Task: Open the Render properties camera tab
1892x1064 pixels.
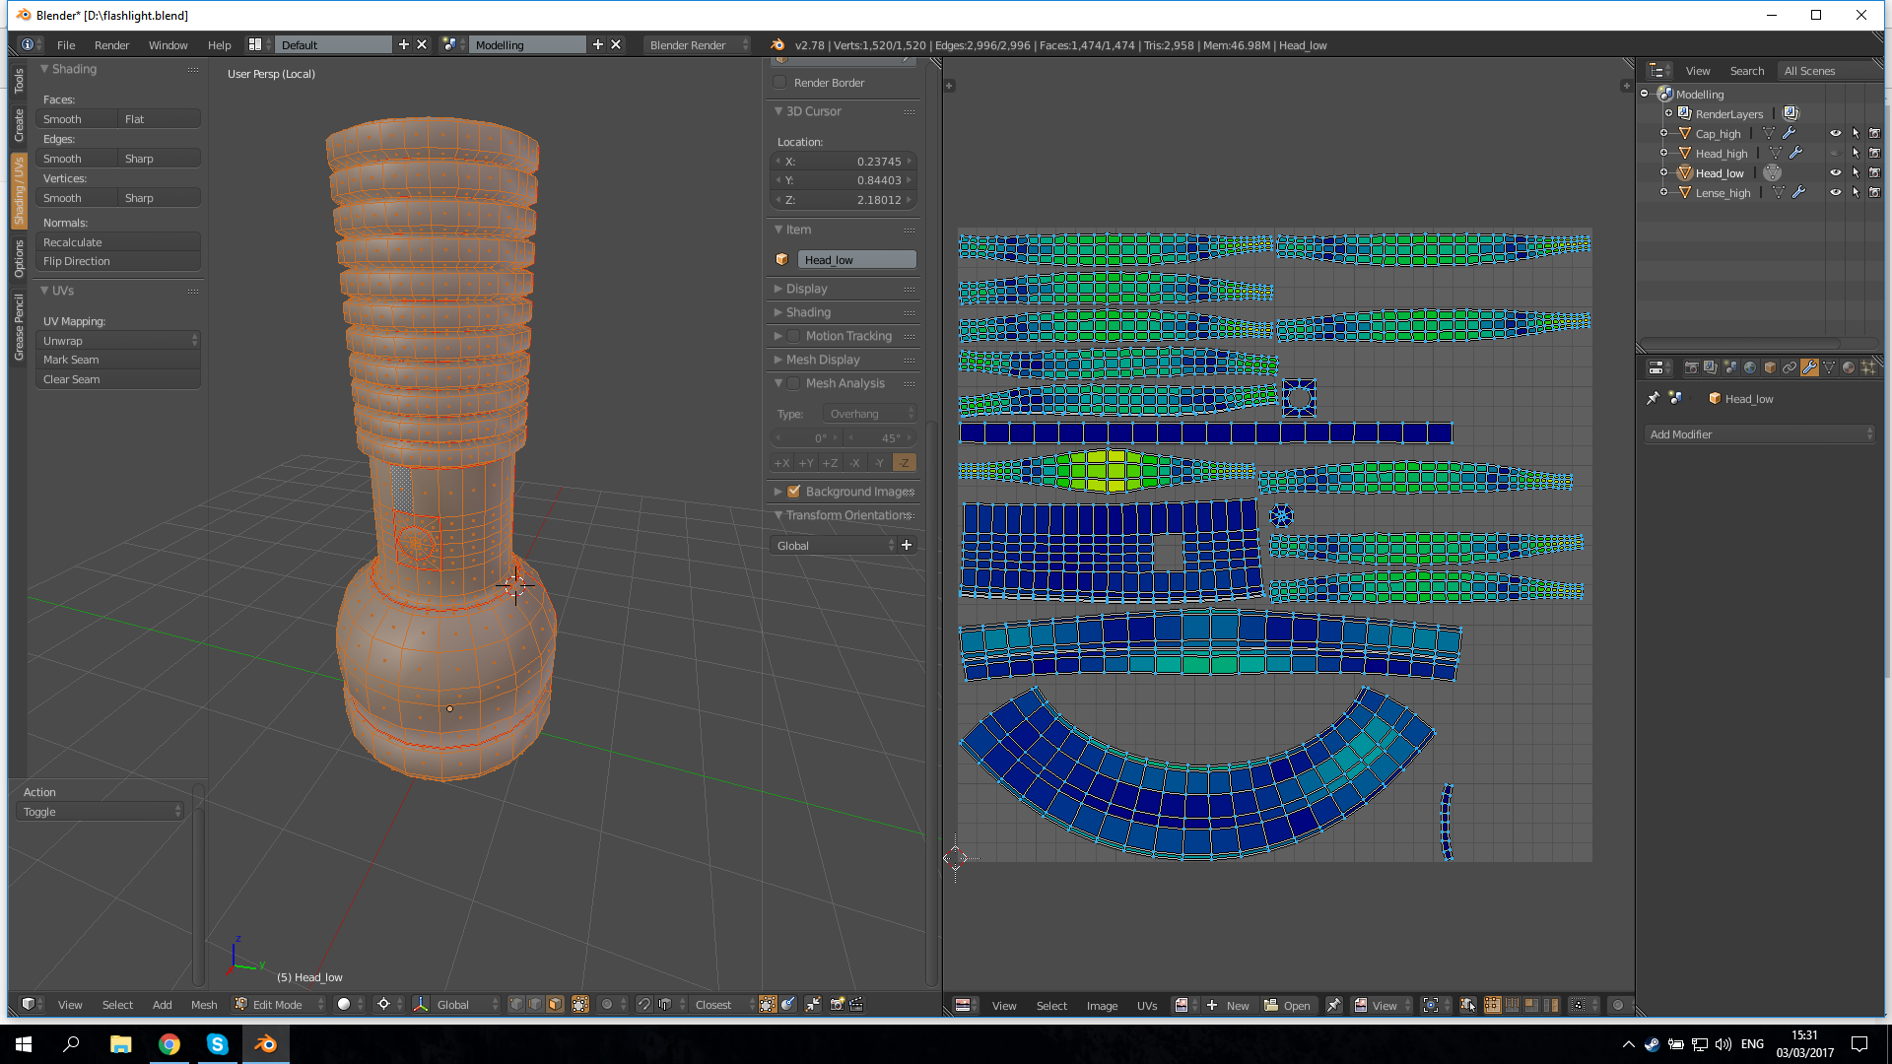Action: (1691, 367)
